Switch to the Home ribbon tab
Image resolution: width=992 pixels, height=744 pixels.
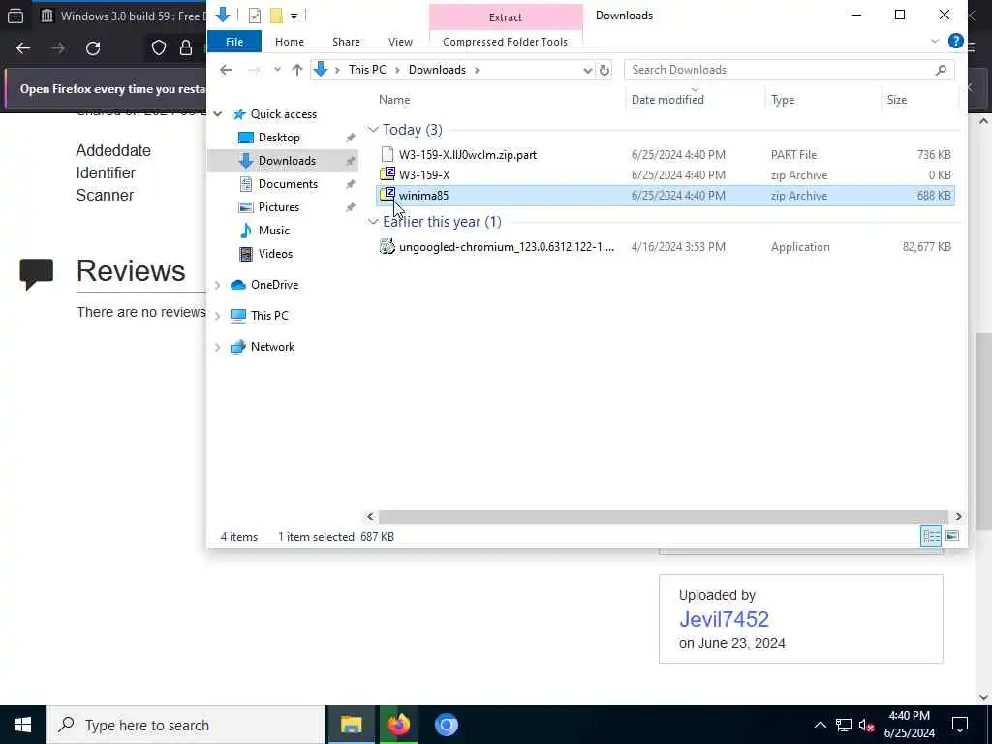point(289,42)
